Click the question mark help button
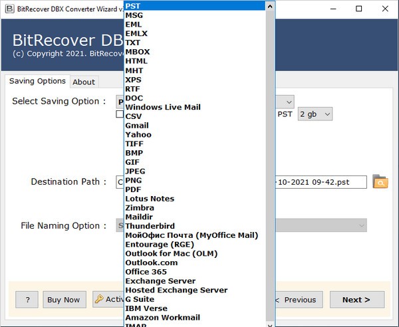The image size is (399, 327). 27,300
